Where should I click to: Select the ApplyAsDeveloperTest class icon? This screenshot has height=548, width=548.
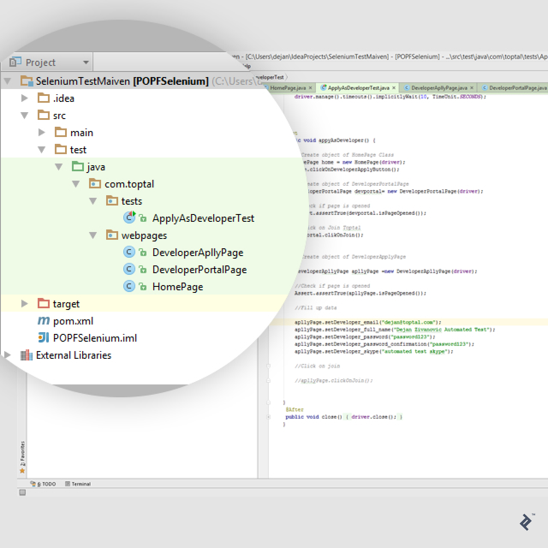point(129,217)
